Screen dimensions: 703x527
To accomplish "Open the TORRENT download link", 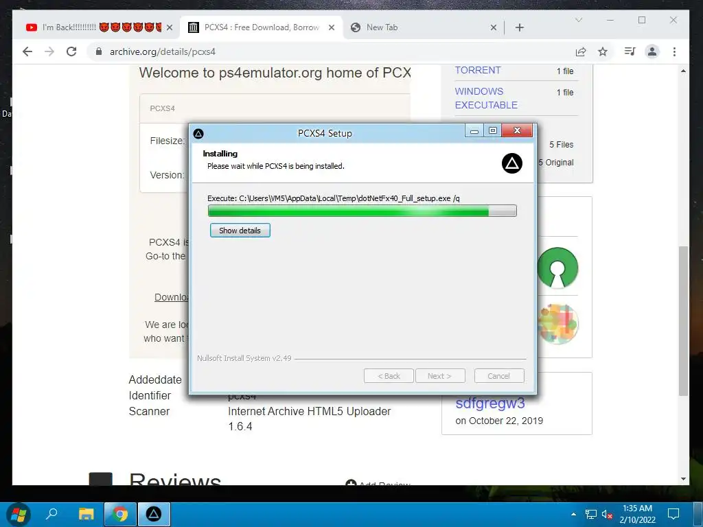I will click(x=478, y=71).
